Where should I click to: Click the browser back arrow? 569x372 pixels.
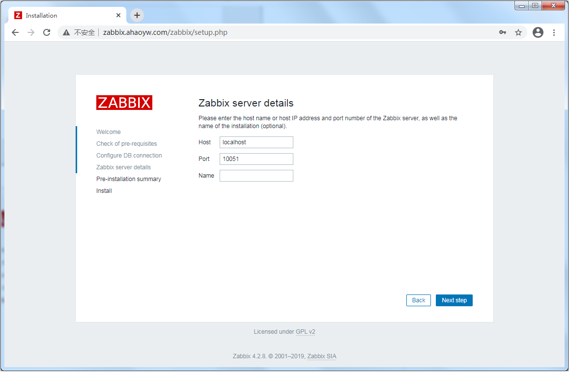coord(15,32)
